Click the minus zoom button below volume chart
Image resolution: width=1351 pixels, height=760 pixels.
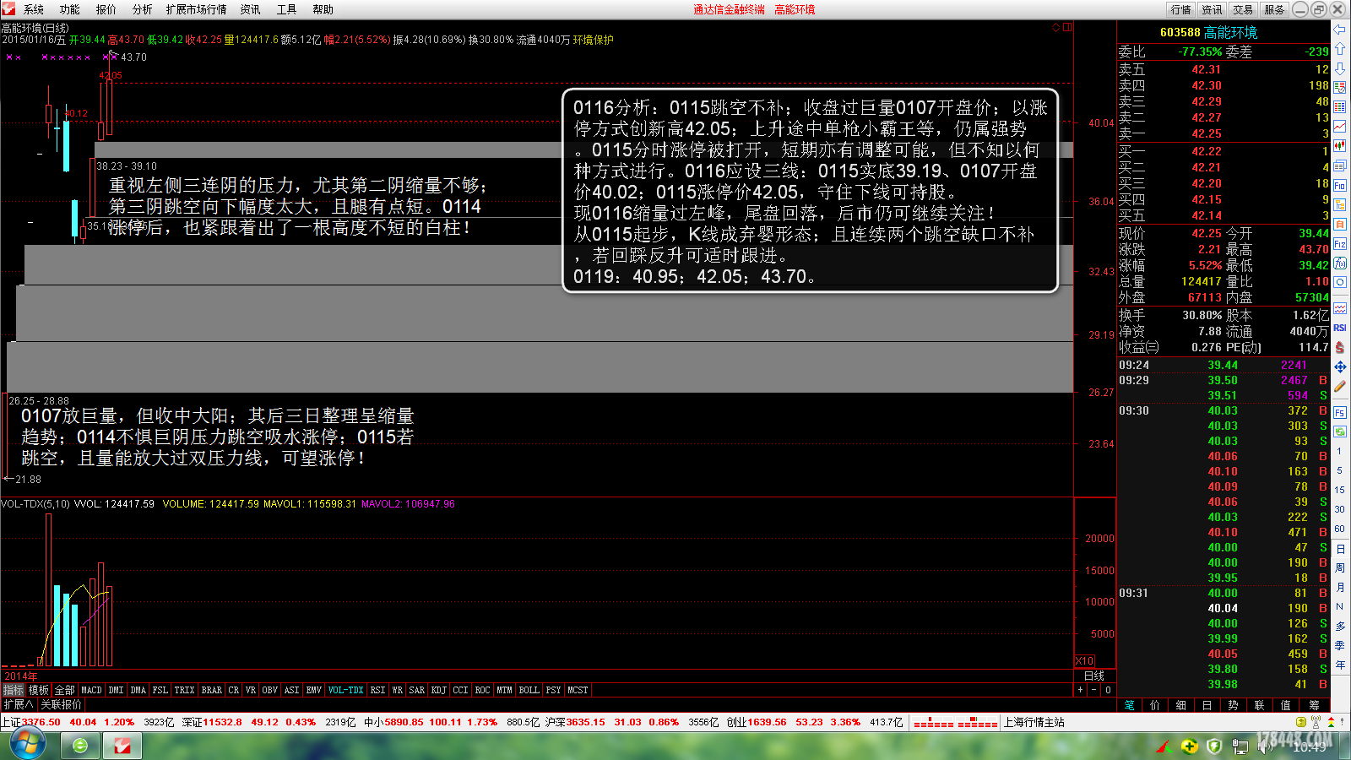[x=1094, y=690]
